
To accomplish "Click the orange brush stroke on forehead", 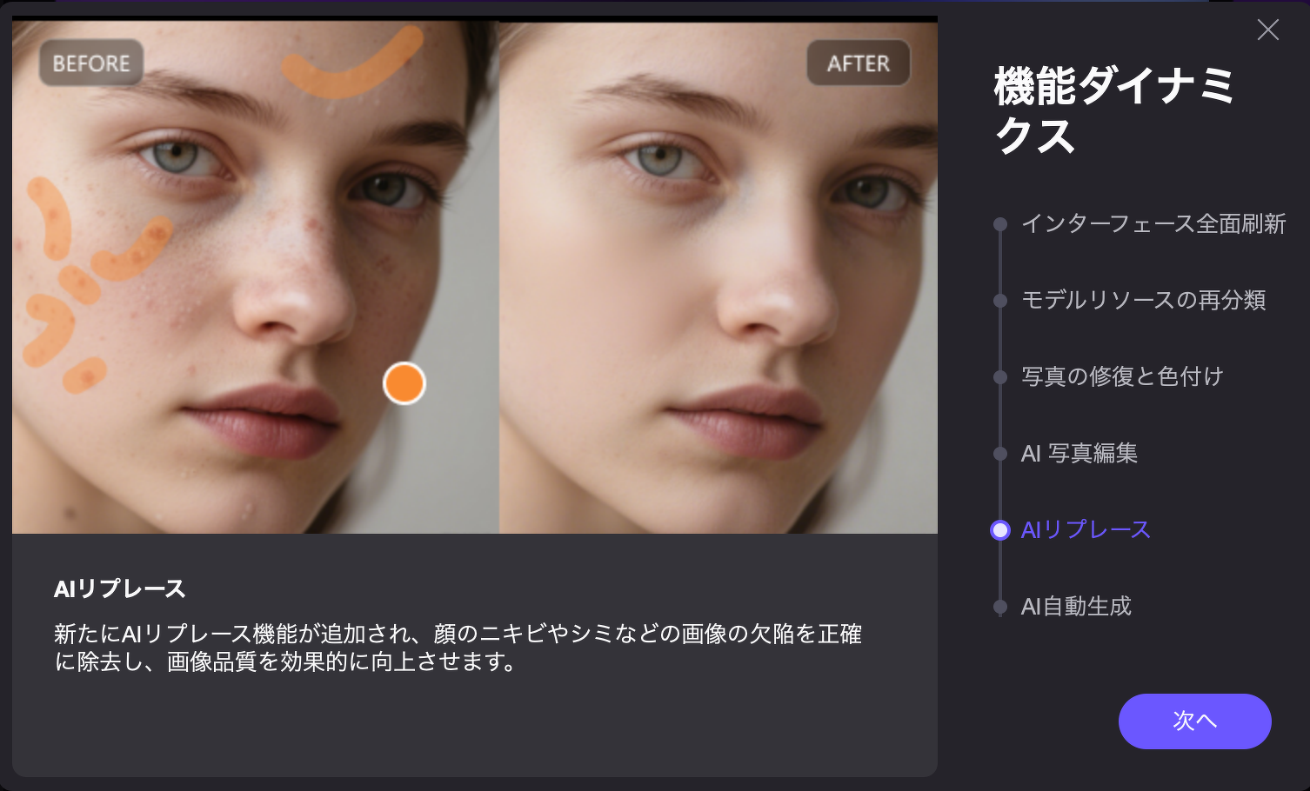I will [x=352, y=63].
